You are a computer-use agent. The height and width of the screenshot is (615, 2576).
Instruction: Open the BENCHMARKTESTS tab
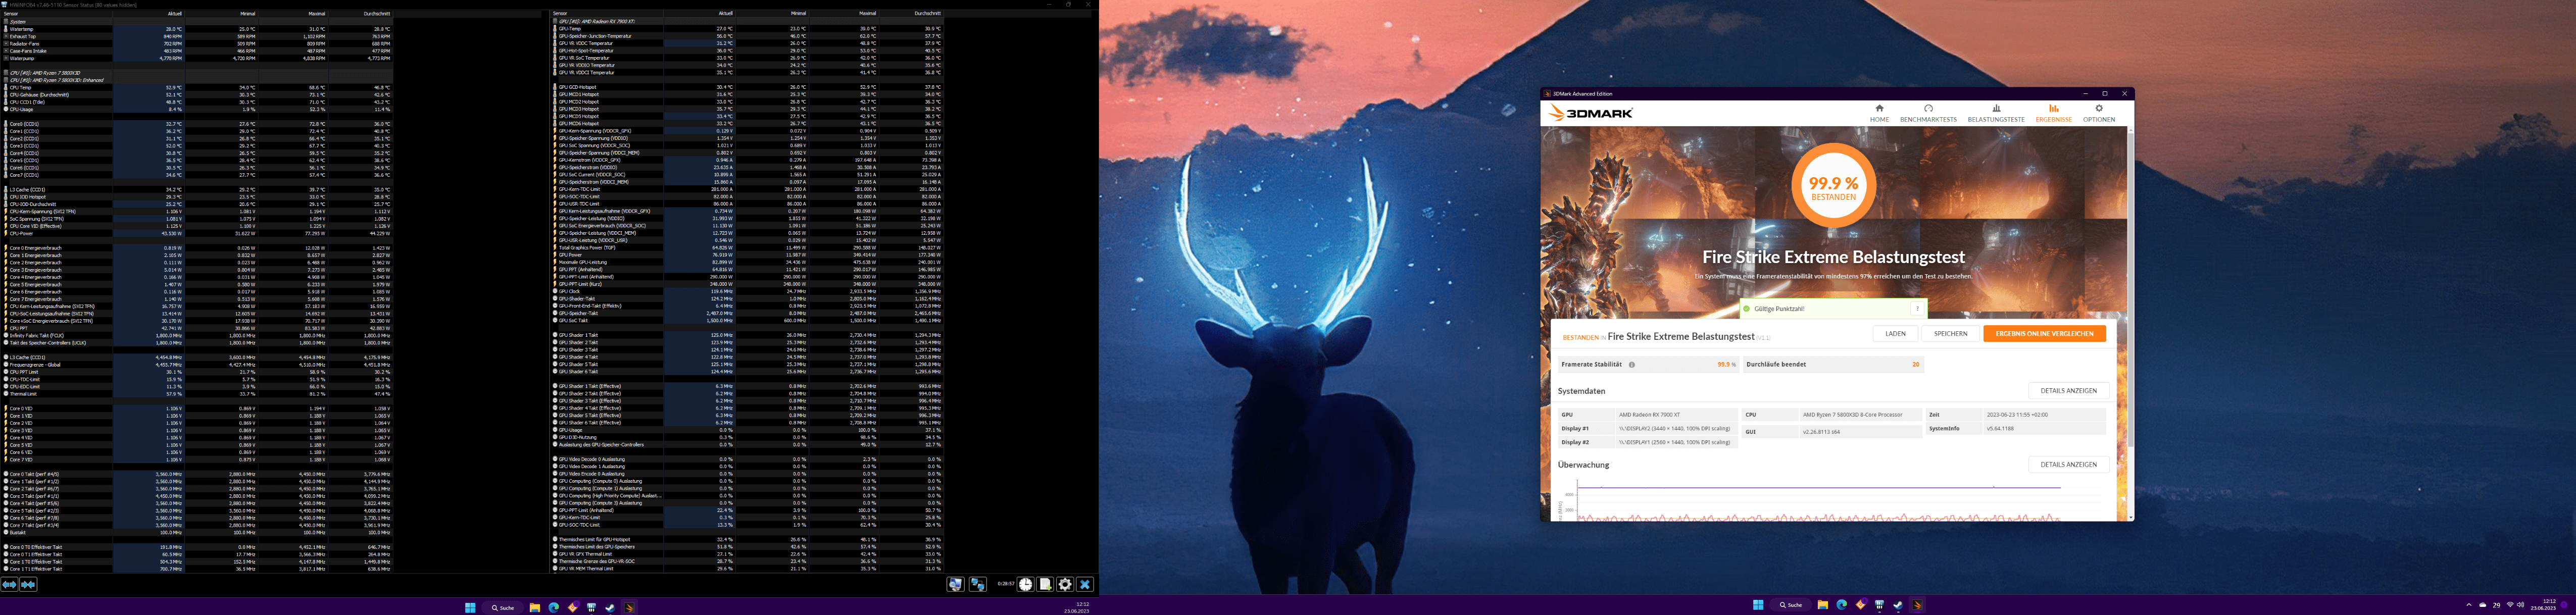pyautogui.click(x=1929, y=113)
